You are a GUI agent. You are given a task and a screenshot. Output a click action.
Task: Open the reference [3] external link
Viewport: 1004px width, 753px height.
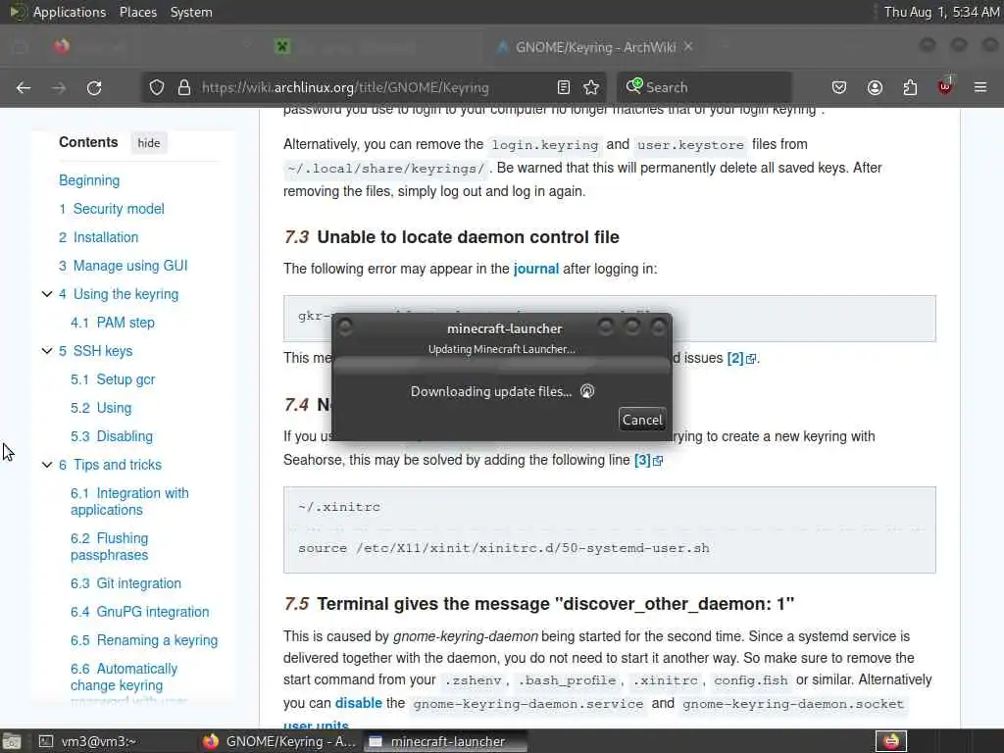(x=648, y=461)
